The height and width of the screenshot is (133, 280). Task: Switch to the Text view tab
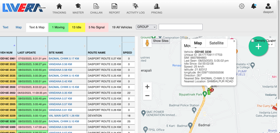click(x=5, y=27)
